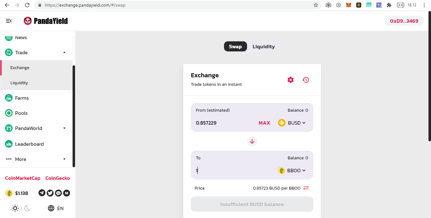The width and height of the screenshot is (431, 218).
Task: Expand the More submenu arrow
Action: (64, 159)
